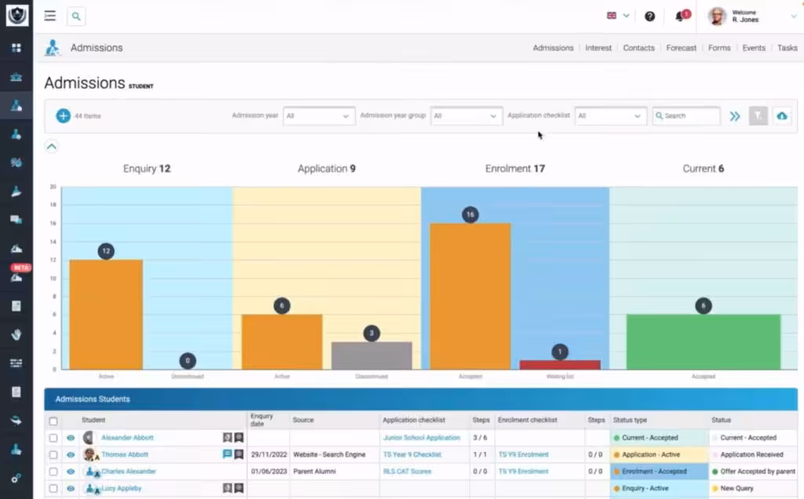Open the Admission year dropdown

[x=318, y=116]
